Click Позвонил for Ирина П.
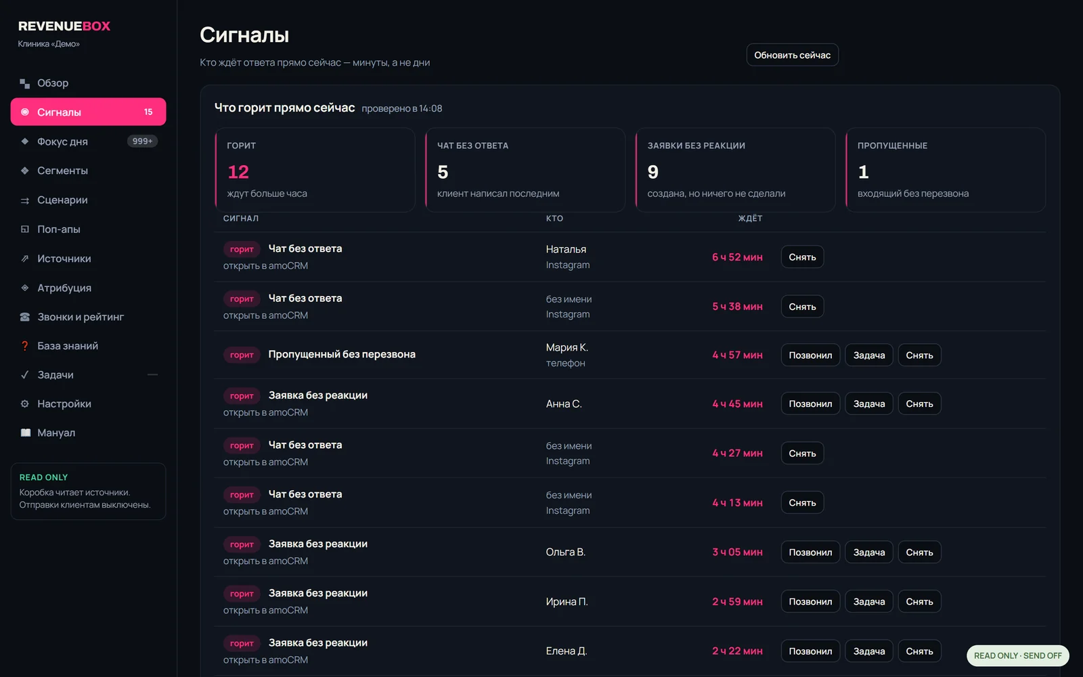This screenshot has width=1083, height=677. pos(810,602)
